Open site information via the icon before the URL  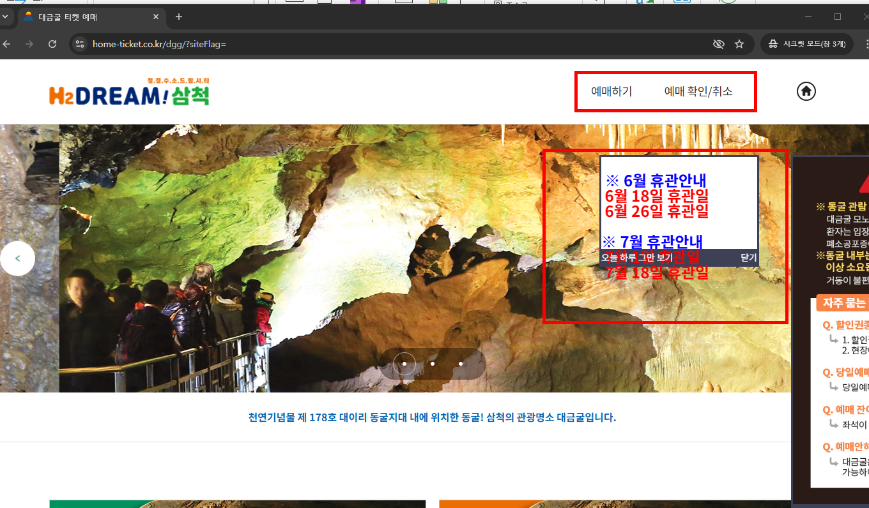(81, 44)
